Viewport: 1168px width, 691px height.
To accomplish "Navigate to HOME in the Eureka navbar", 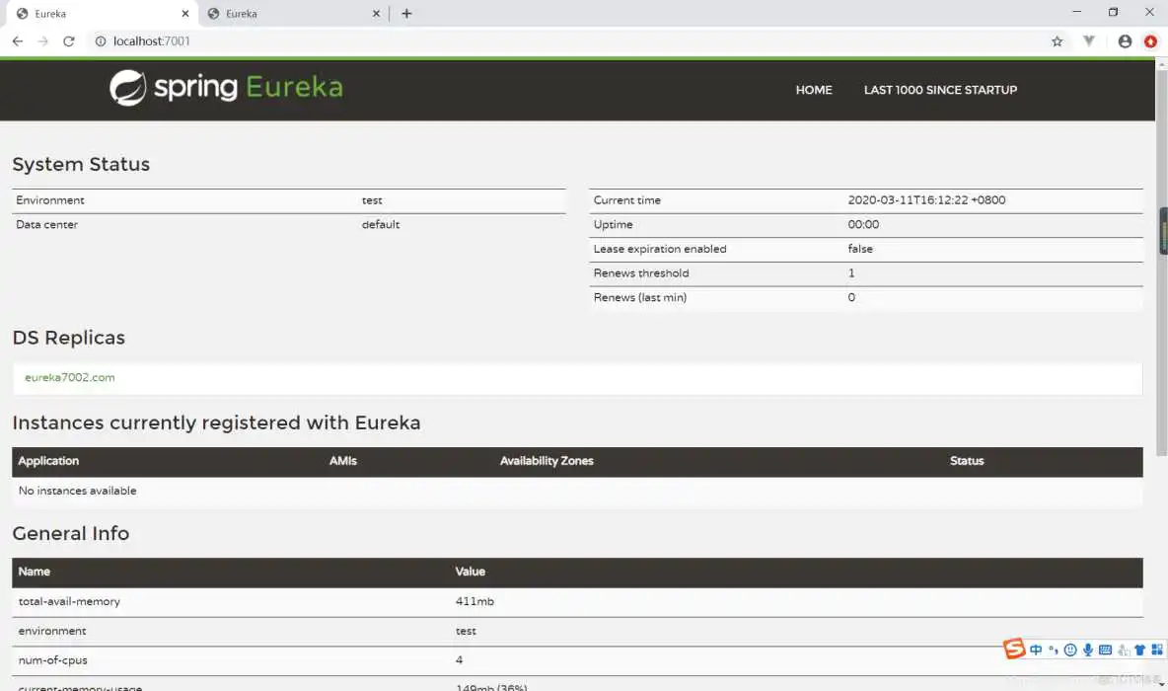I will (x=813, y=90).
